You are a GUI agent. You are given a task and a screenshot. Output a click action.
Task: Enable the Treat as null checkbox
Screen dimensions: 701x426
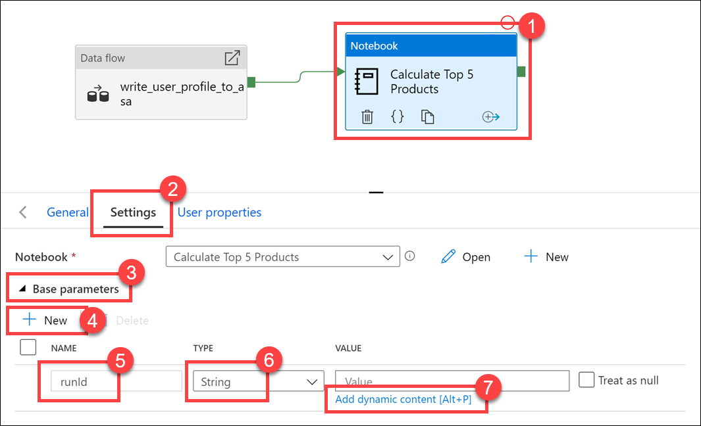[586, 380]
